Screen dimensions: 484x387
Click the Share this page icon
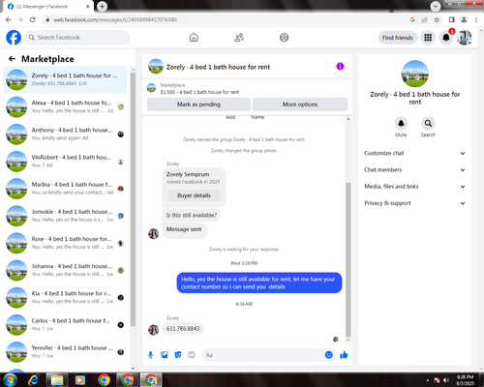(x=424, y=19)
